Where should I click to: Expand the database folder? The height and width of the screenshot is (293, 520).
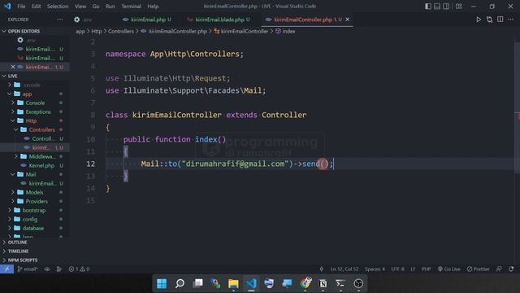point(33,228)
